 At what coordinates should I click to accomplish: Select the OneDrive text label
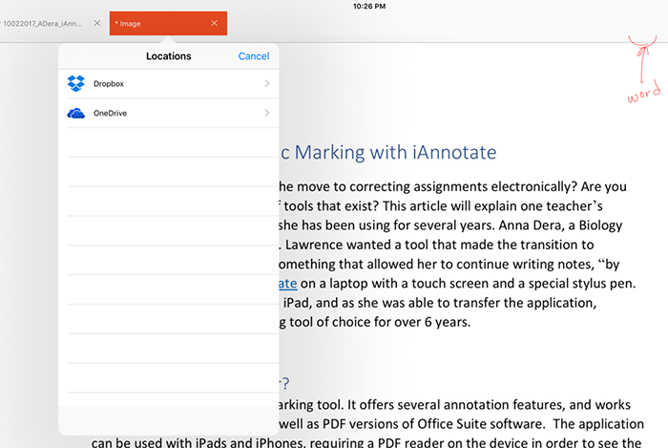click(x=111, y=114)
